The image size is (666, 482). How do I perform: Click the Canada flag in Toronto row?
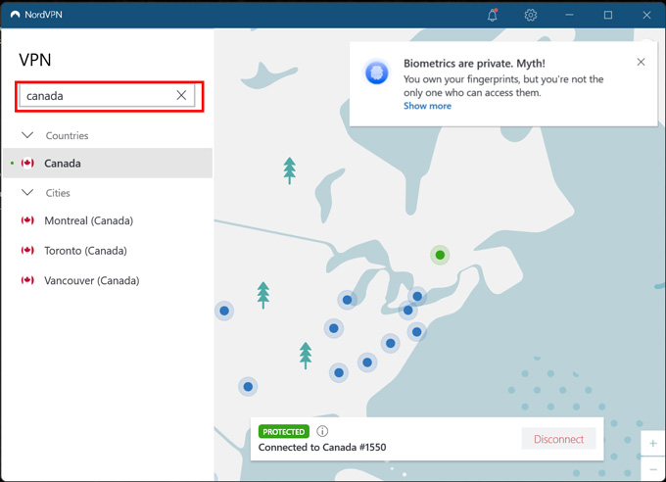click(27, 250)
